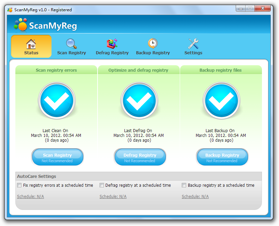Enable Defrag registry at a scheduled time
The width and height of the screenshot is (279, 226).
click(102, 185)
